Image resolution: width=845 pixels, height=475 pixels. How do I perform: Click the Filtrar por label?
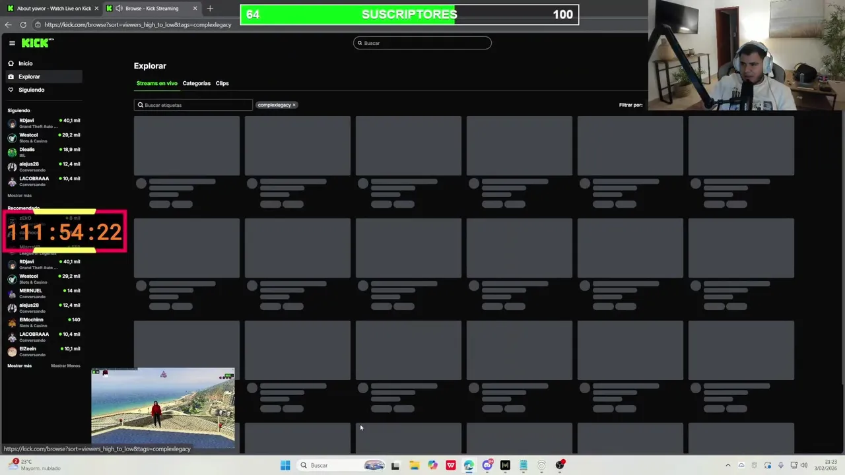point(630,105)
